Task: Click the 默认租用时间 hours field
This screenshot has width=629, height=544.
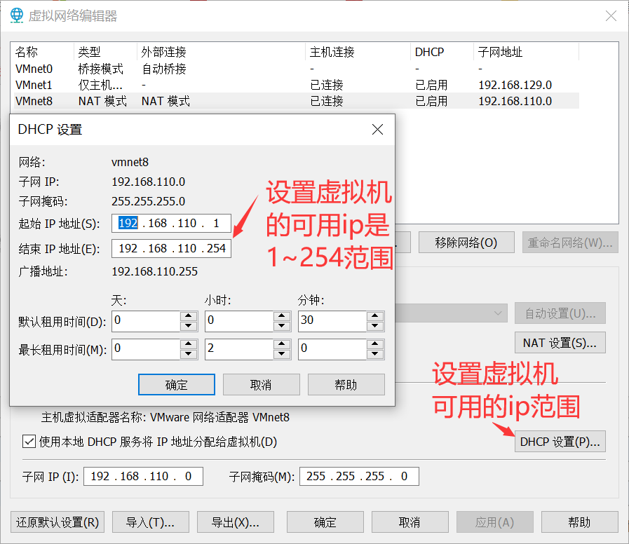Action: [239, 321]
